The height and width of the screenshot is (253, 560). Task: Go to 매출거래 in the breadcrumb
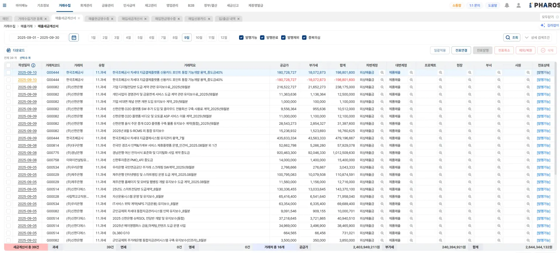pos(27,26)
